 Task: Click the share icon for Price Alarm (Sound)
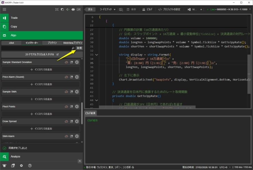coord(72,77)
